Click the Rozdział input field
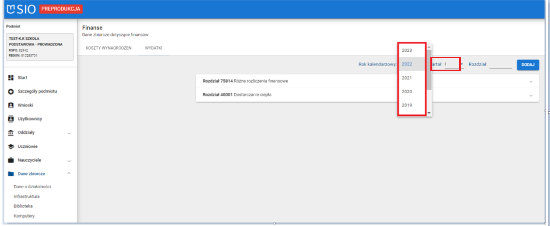 (x=500, y=64)
